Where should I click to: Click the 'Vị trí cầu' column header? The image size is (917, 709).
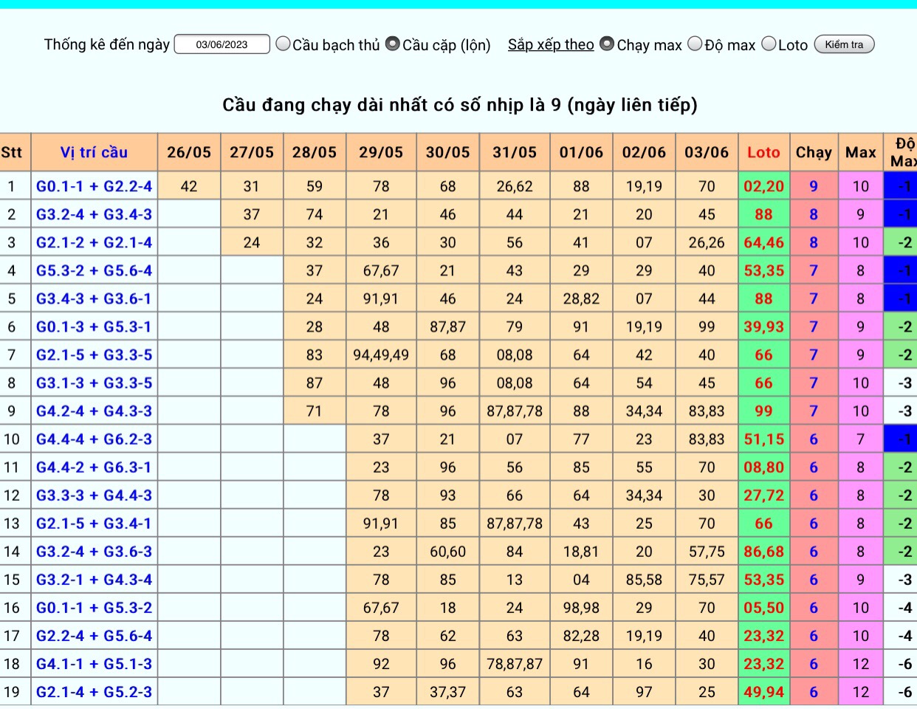click(x=94, y=152)
